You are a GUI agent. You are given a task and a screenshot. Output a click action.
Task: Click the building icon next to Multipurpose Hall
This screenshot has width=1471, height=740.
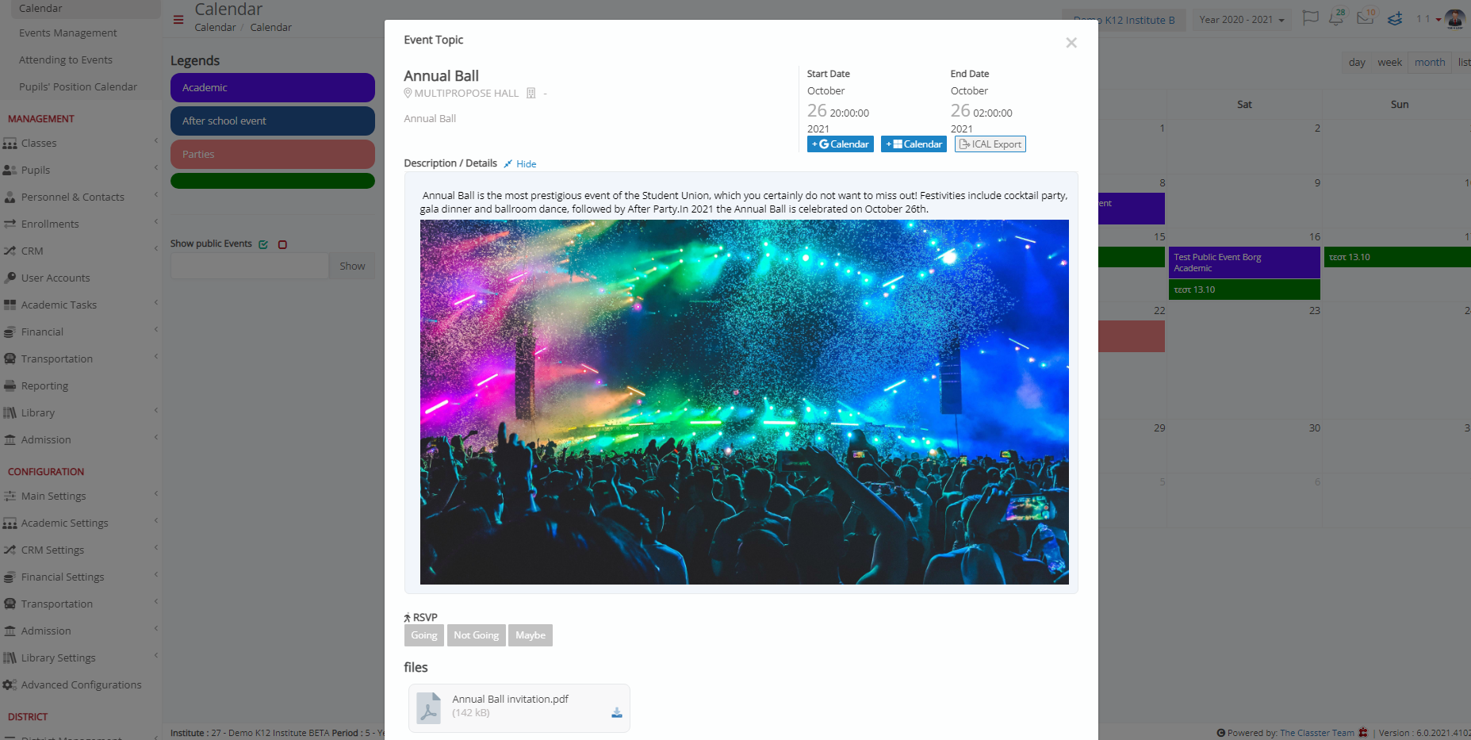pos(531,94)
